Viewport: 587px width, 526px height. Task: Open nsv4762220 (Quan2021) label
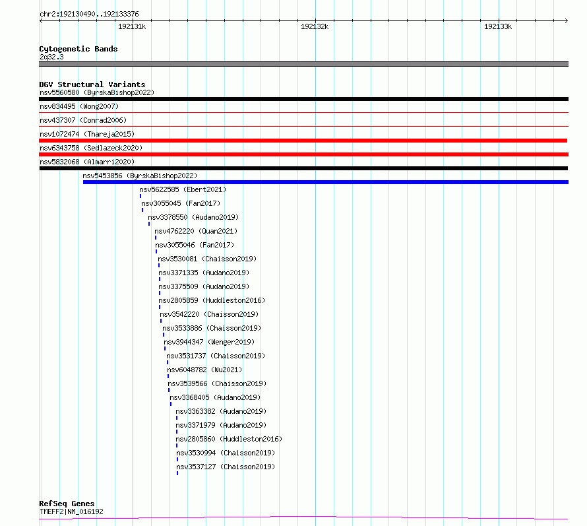point(196,231)
